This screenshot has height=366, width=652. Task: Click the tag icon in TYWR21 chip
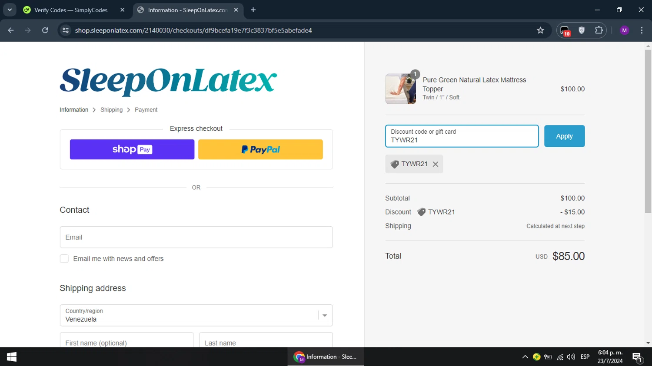pyautogui.click(x=395, y=164)
